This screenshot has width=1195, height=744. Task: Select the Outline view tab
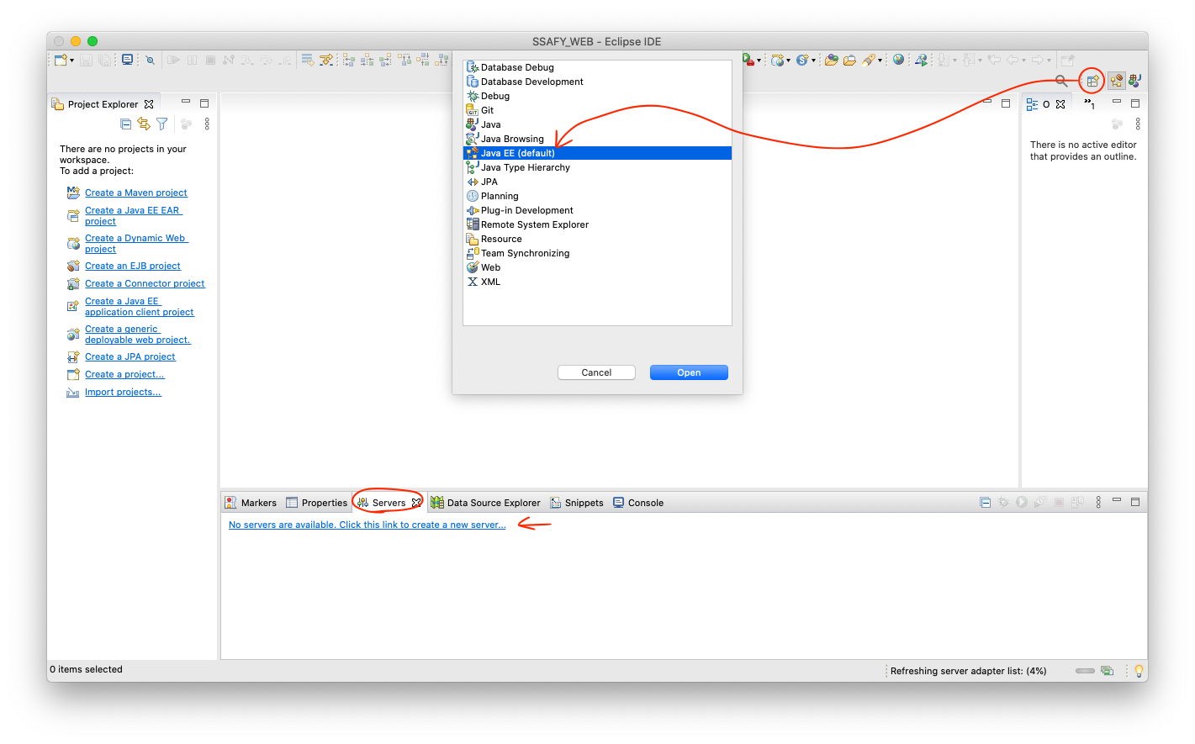point(1045,104)
